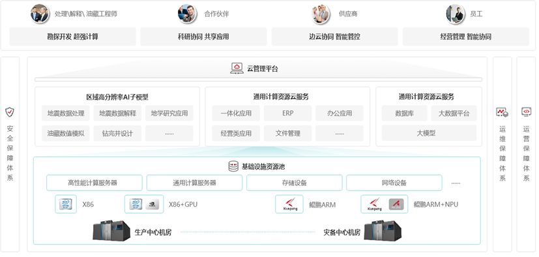This screenshot has width=539, height=257.
Task: Open 地震数据解释 module
Action: coord(117,113)
